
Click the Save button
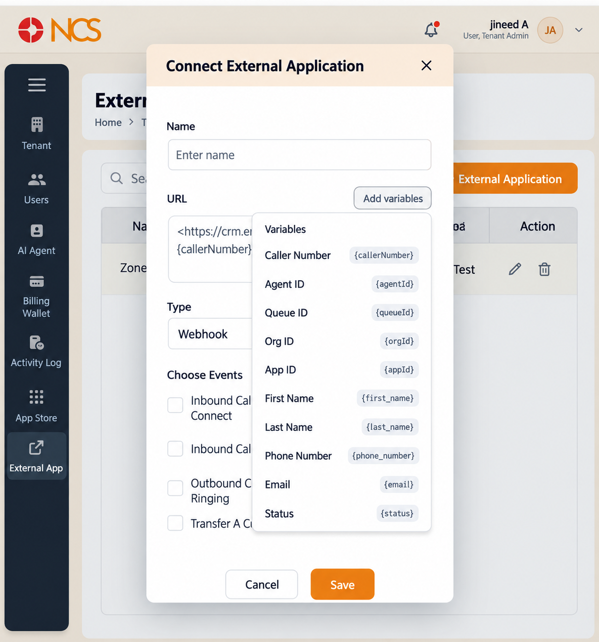click(x=342, y=584)
